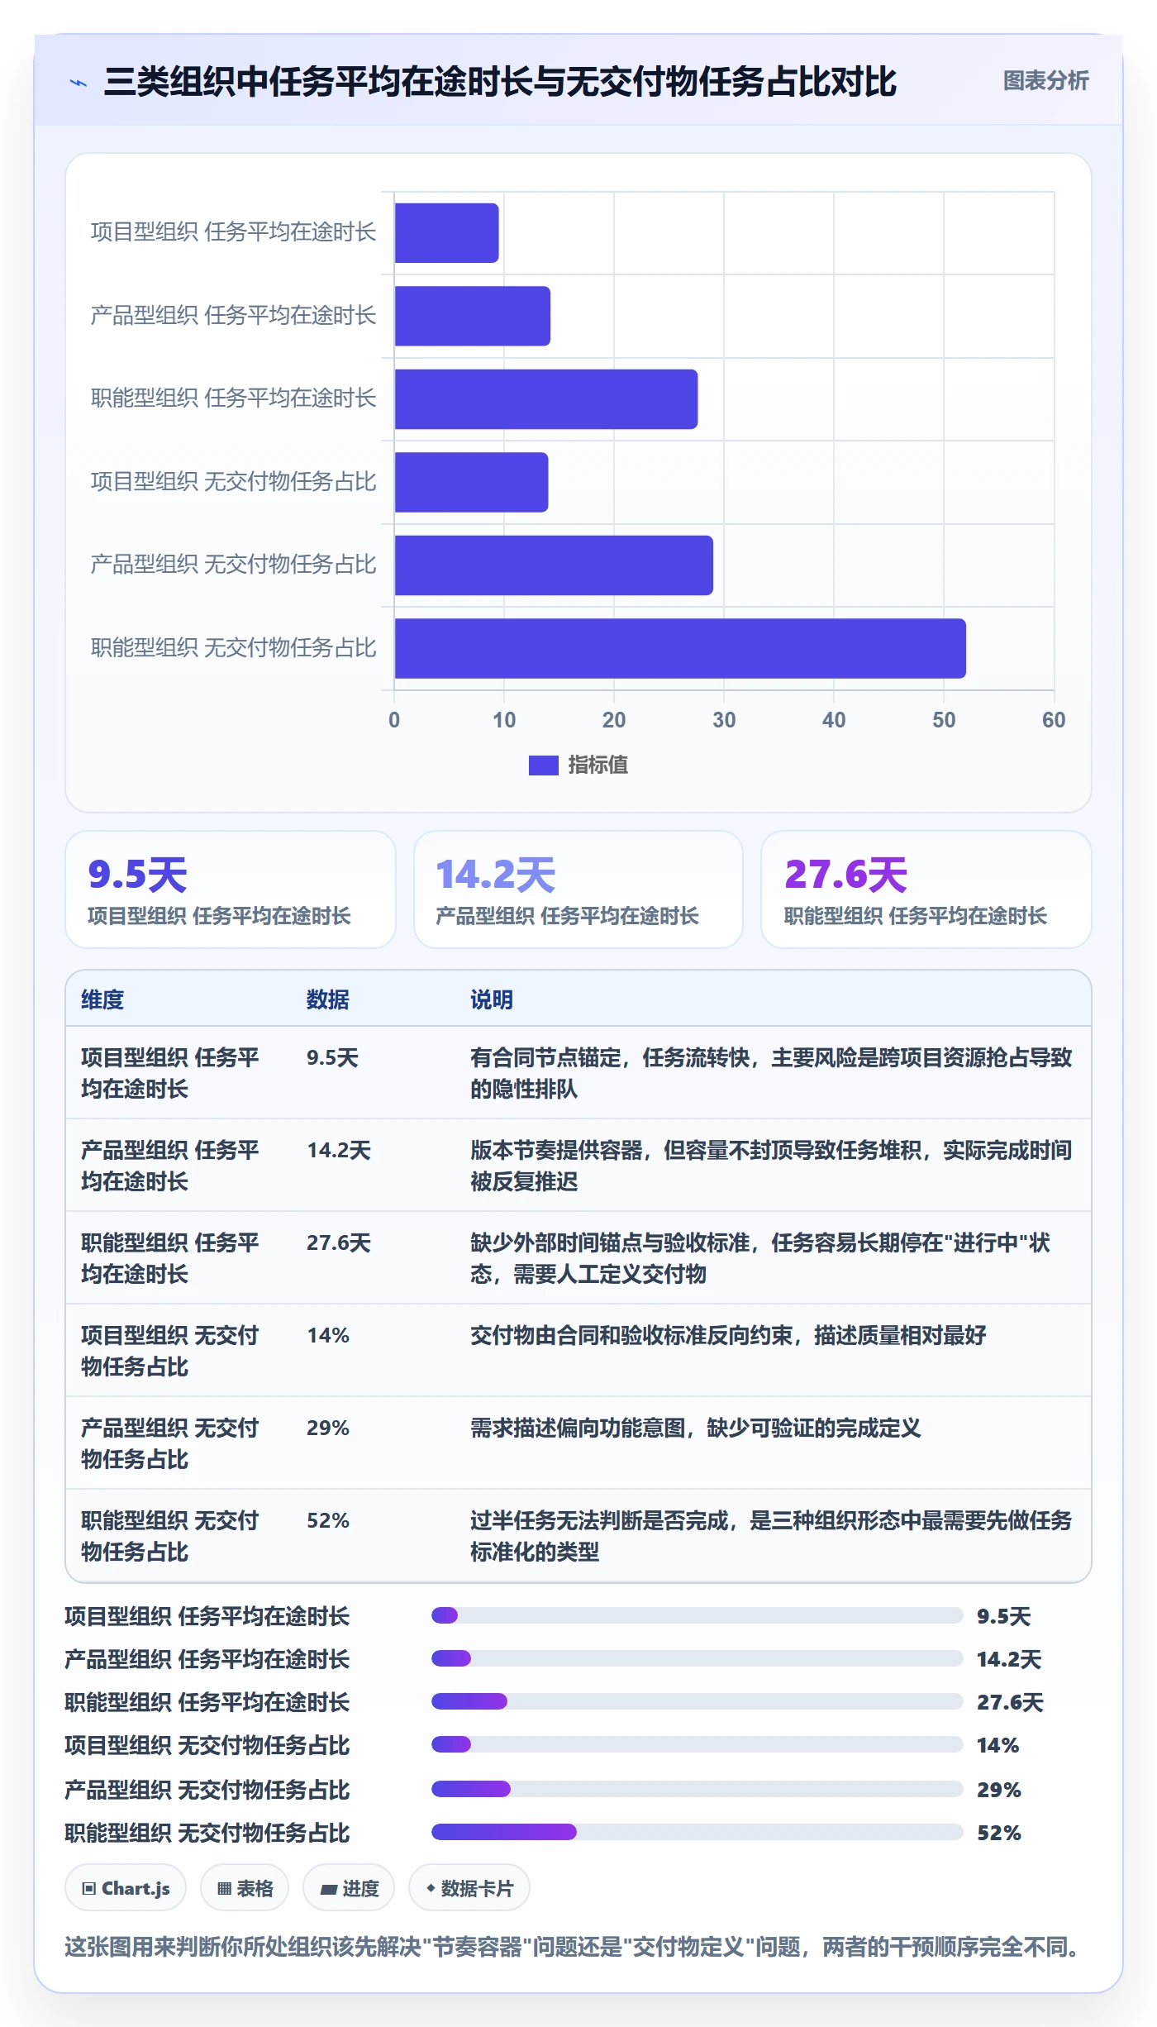The width and height of the screenshot is (1157, 2027).
Task: Open the 14.2天 data card
Action: pos(578,889)
